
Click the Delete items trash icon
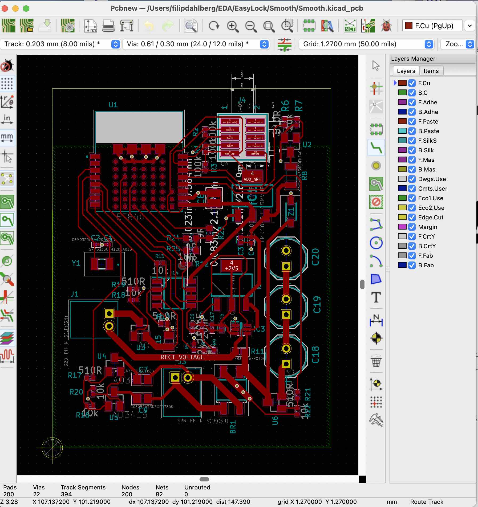coord(376,361)
